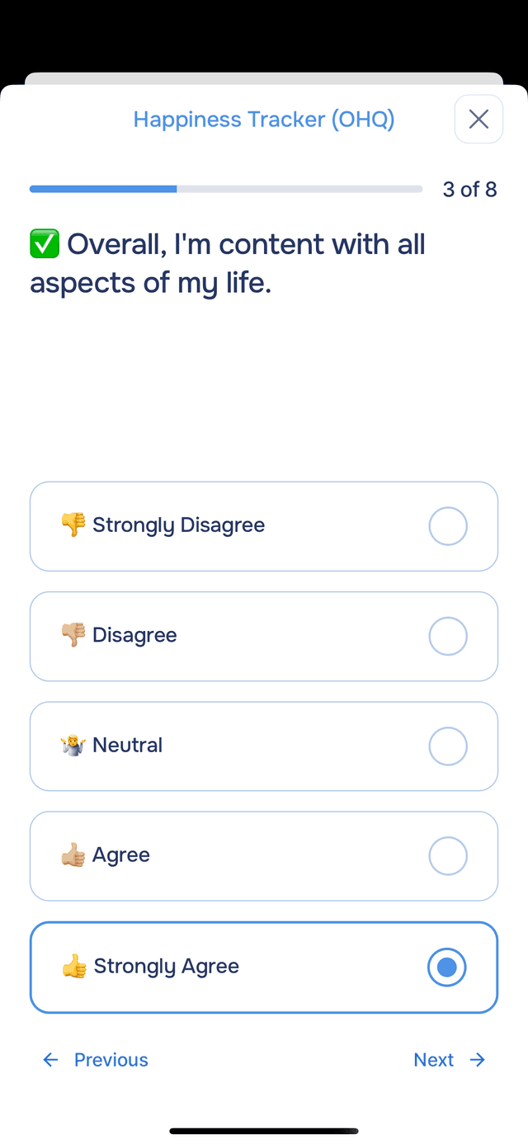Tap the Strongly Agree answer card
Screen dimensions: 528x1144
pyautogui.click(x=264, y=966)
